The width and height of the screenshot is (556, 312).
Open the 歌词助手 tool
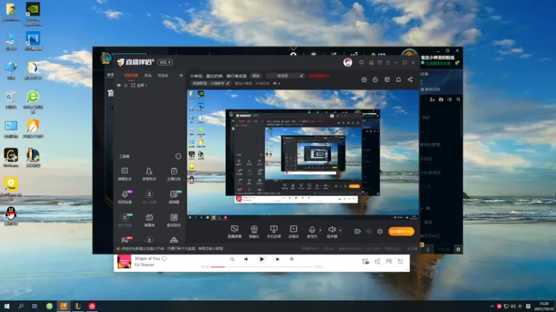coord(174,220)
